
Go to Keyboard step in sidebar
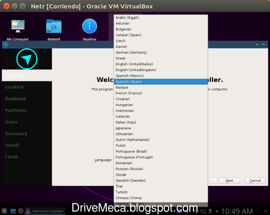pos(27,99)
